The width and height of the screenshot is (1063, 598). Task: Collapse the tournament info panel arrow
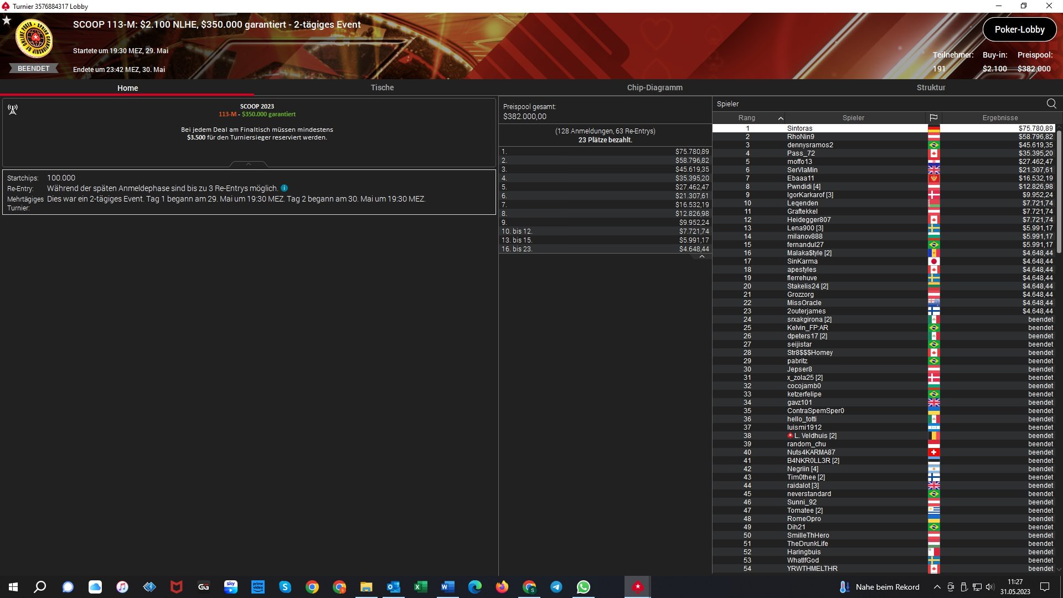tap(249, 164)
